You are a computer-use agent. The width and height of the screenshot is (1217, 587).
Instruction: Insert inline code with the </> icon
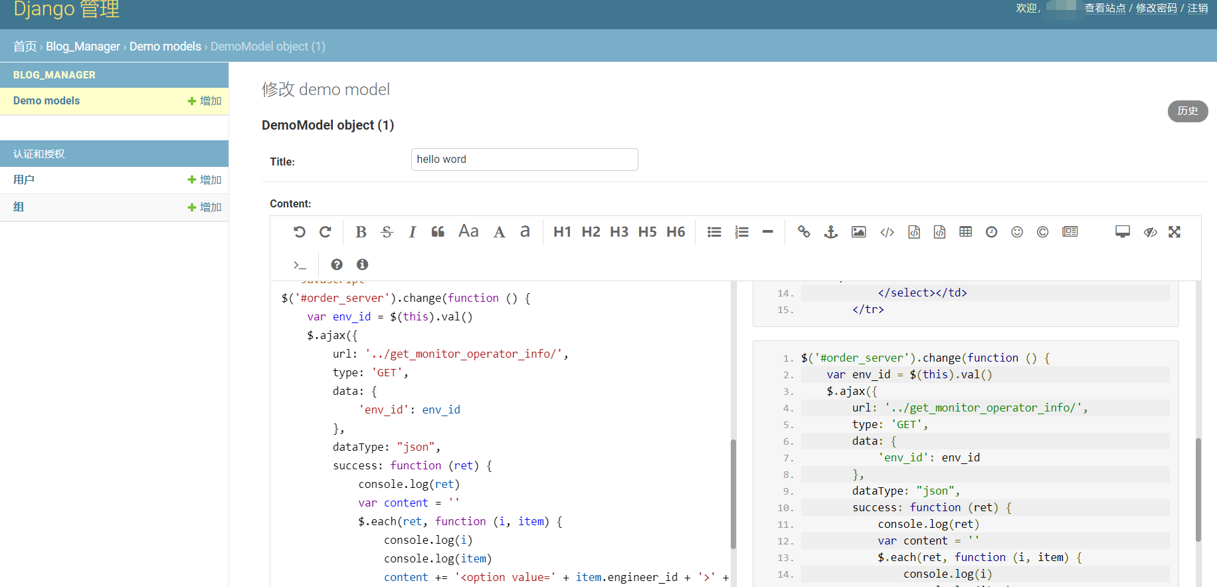887,232
